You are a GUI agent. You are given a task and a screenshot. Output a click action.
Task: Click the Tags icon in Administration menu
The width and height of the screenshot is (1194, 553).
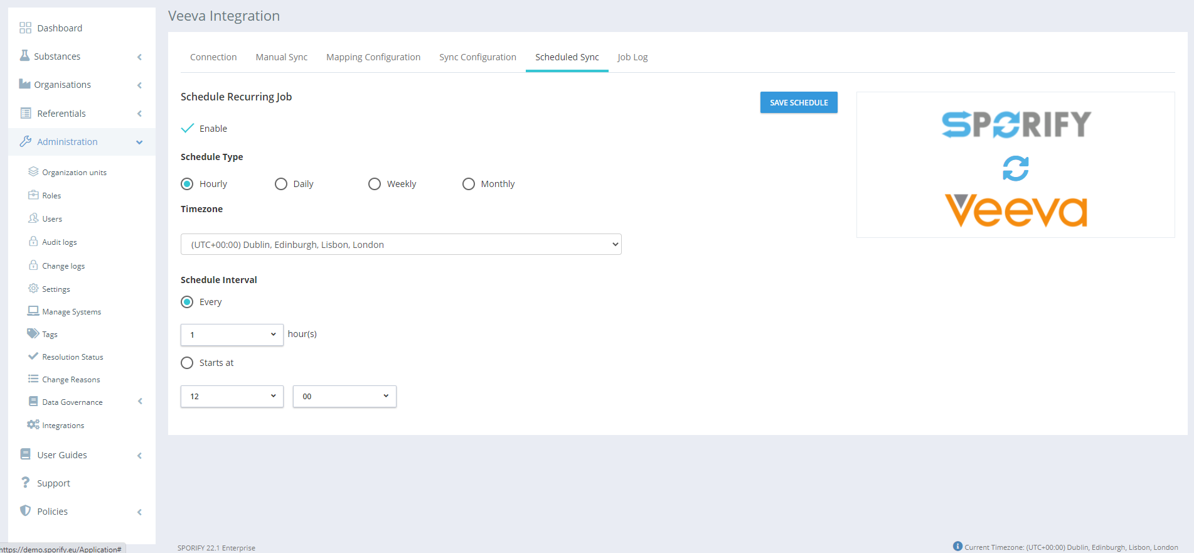coord(33,333)
